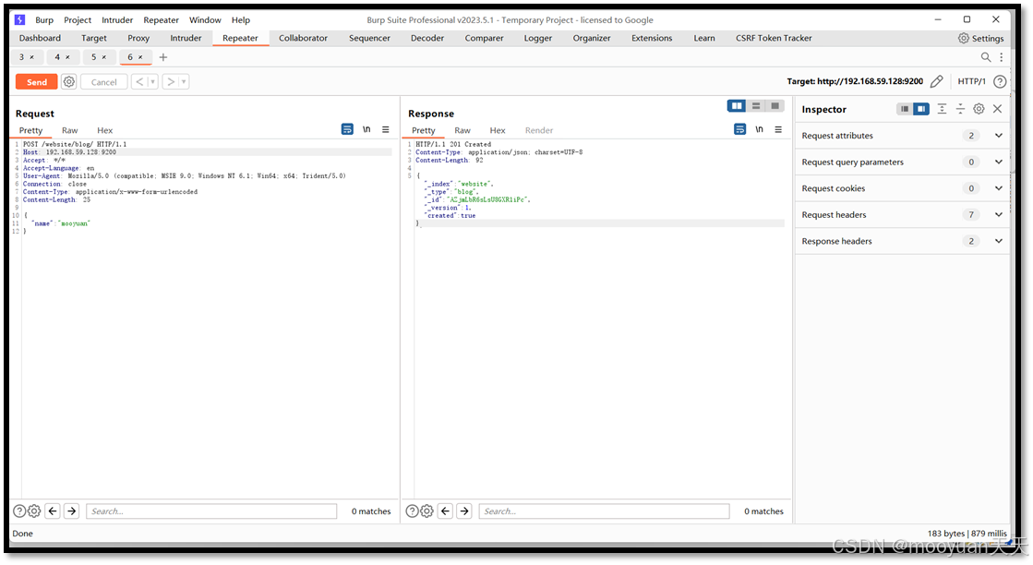Go back in request history

click(x=139, y=81)
